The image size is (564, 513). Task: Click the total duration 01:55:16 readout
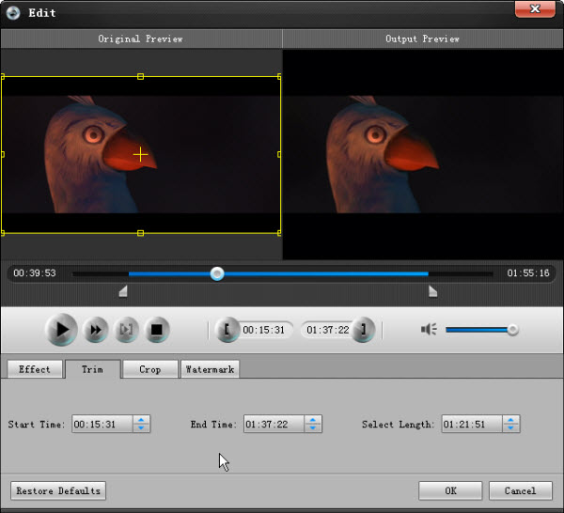528,273
